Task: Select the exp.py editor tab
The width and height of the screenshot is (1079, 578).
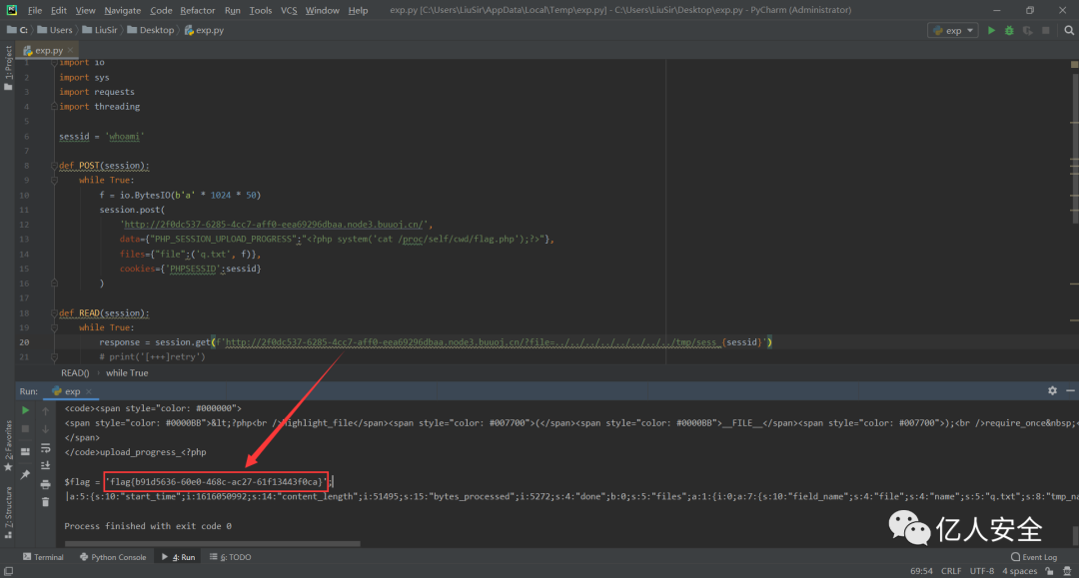Action: pos(48,50)
